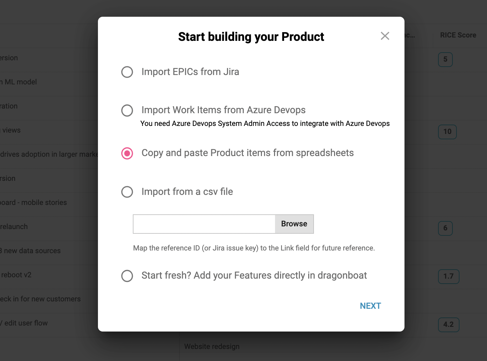Viewport: 487px width, 361px height.
Task: Click the RICE score 1.7 badge
Action: [448, 276]
